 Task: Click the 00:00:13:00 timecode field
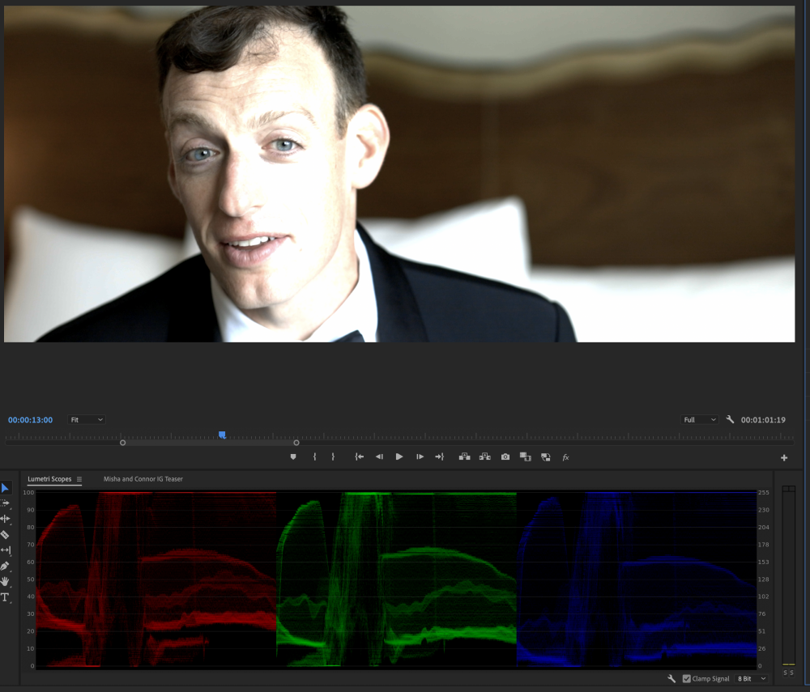point(31,420)
